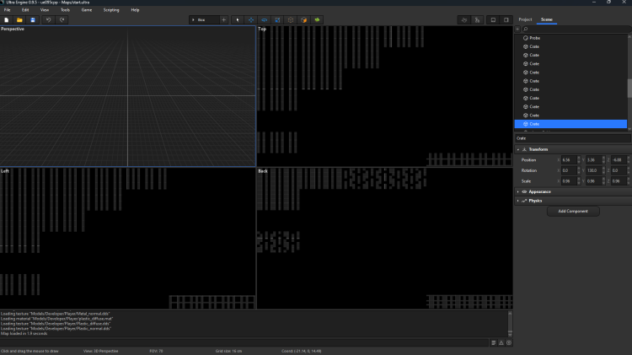
Task: Click the first square layout icon
Action: [x=493, y=19]
